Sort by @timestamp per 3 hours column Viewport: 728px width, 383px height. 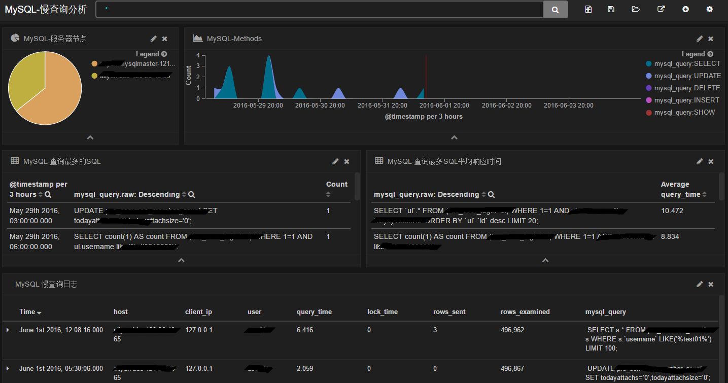click(x=41, y=194)
